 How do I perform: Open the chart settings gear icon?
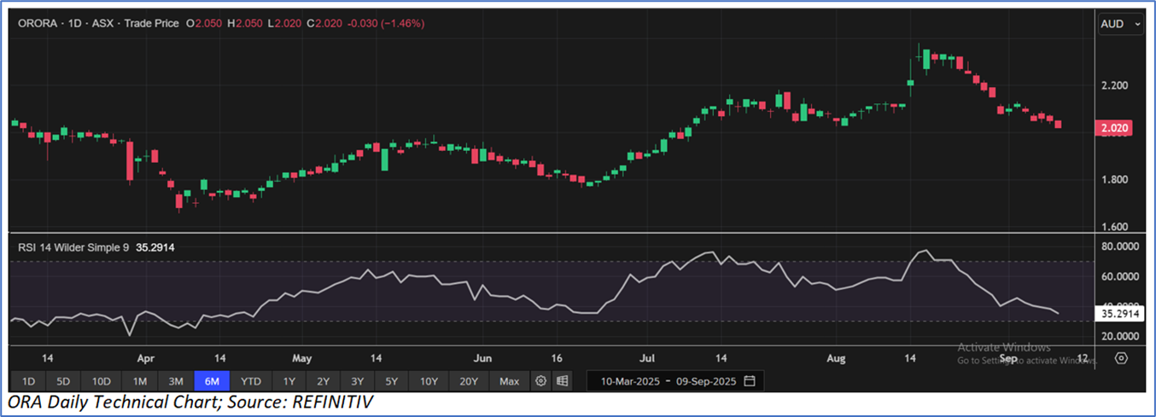[x=540, y=380]
